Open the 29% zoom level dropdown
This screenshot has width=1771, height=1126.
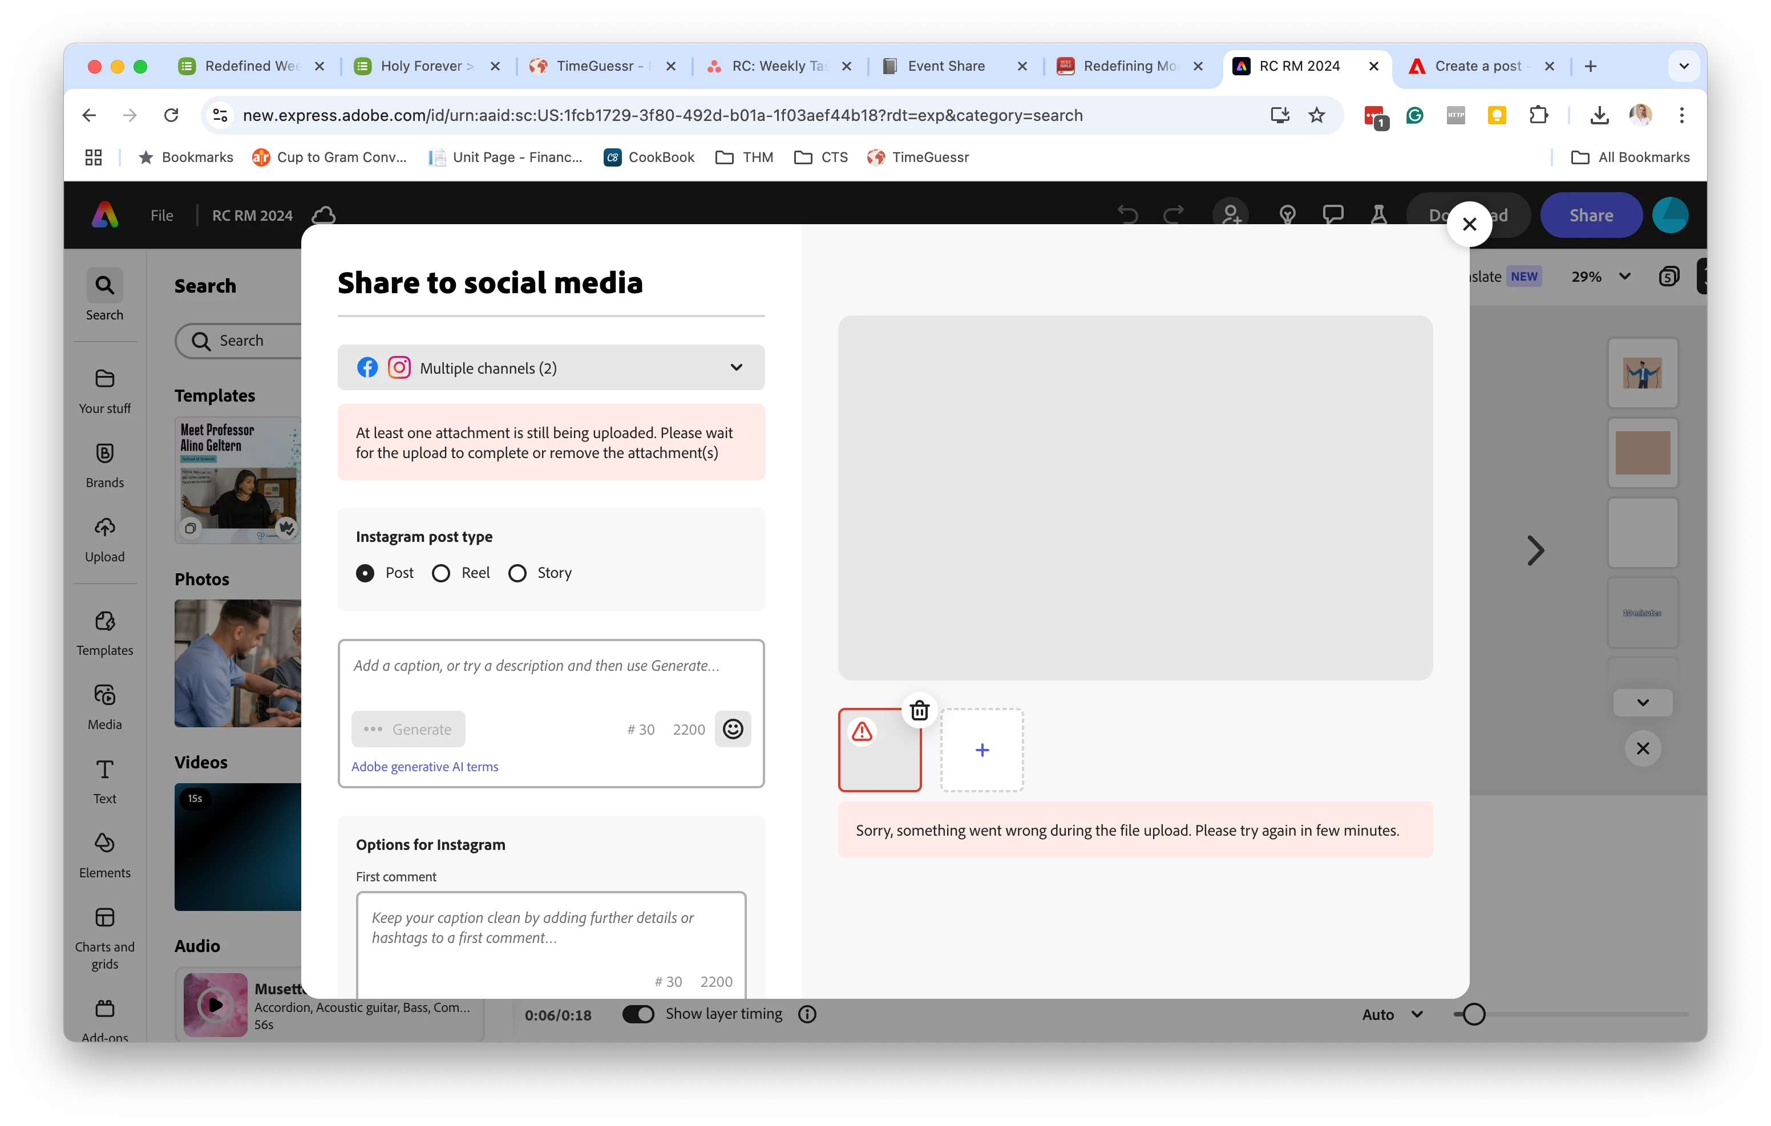tap(1600, 277)
